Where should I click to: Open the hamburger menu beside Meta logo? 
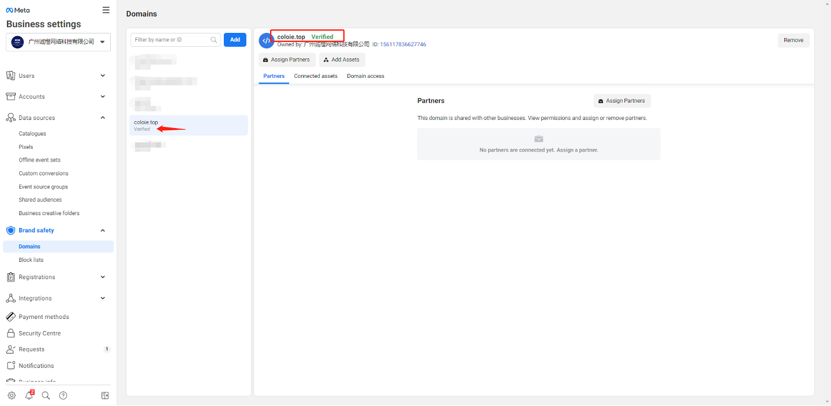pyautogui.click(x=106, y=10)
